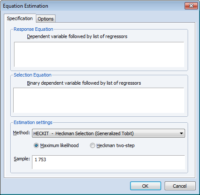Cancel the equation estimation
The width and height of the screenshot is (200, 195).
click(180, 186)
